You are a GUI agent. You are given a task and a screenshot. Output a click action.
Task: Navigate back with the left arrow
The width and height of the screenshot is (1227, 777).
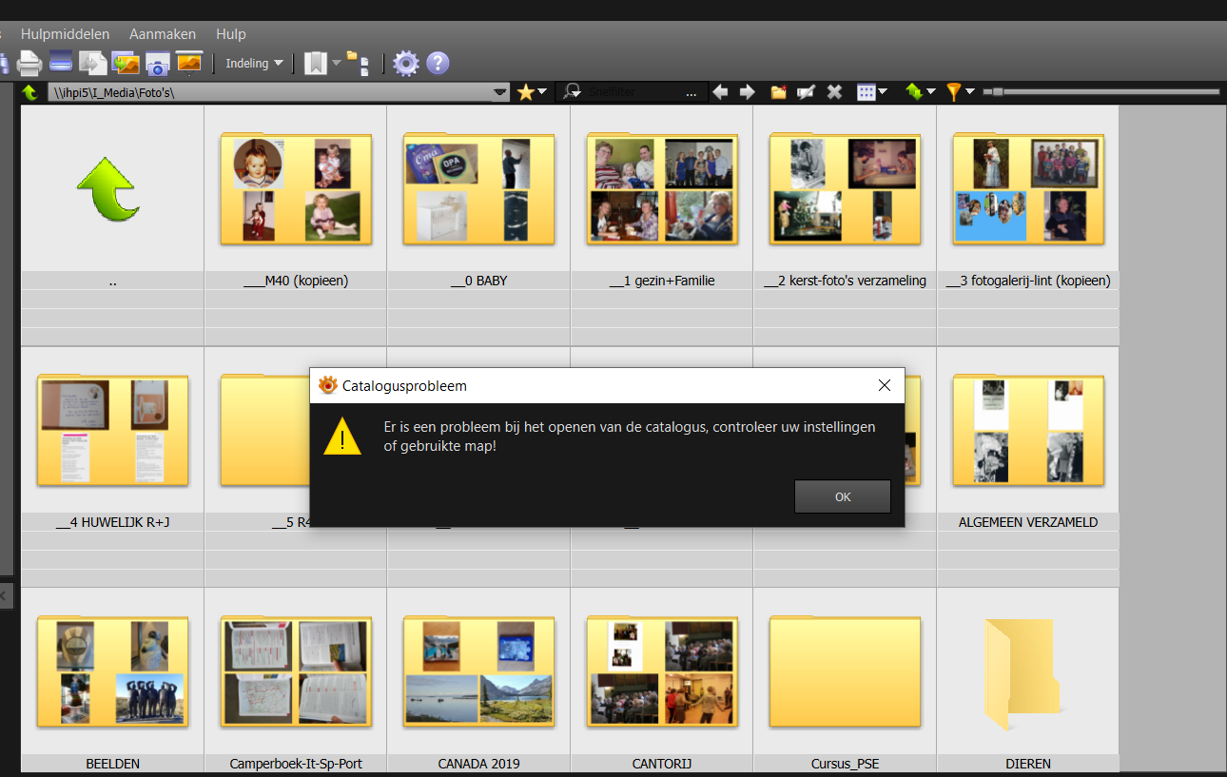(x=720, y=92)
